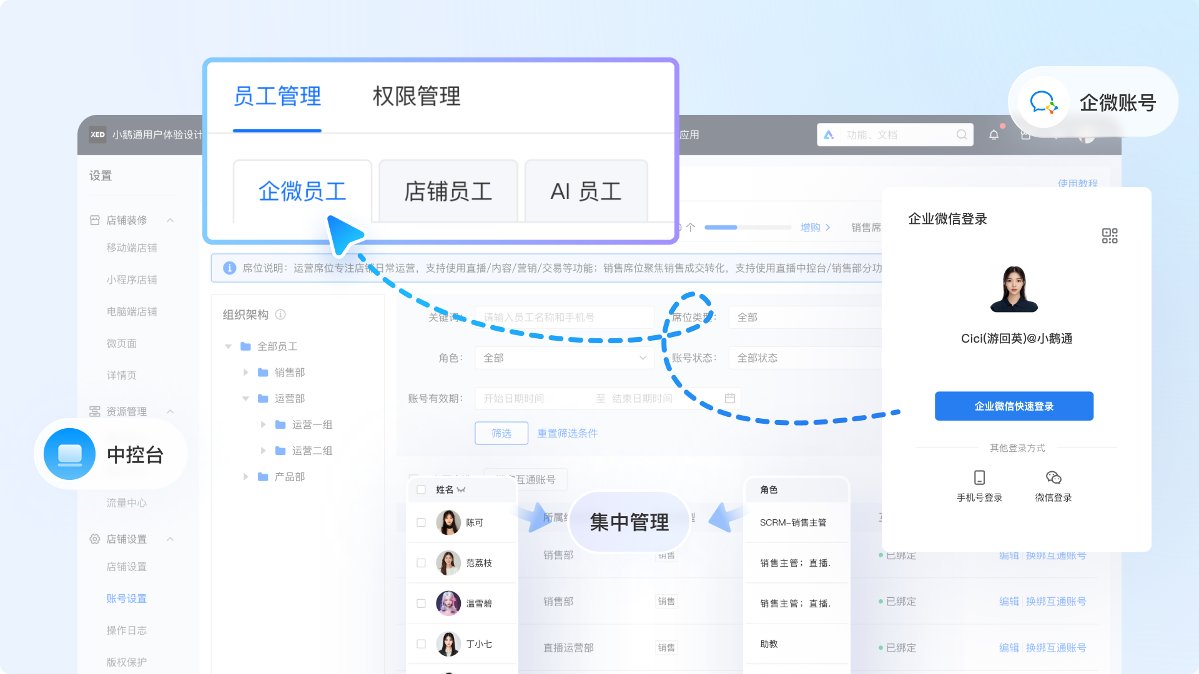1199x674 pixels.
Task: Click the 结束日期时间 field
Action: (x=642, y=399)
